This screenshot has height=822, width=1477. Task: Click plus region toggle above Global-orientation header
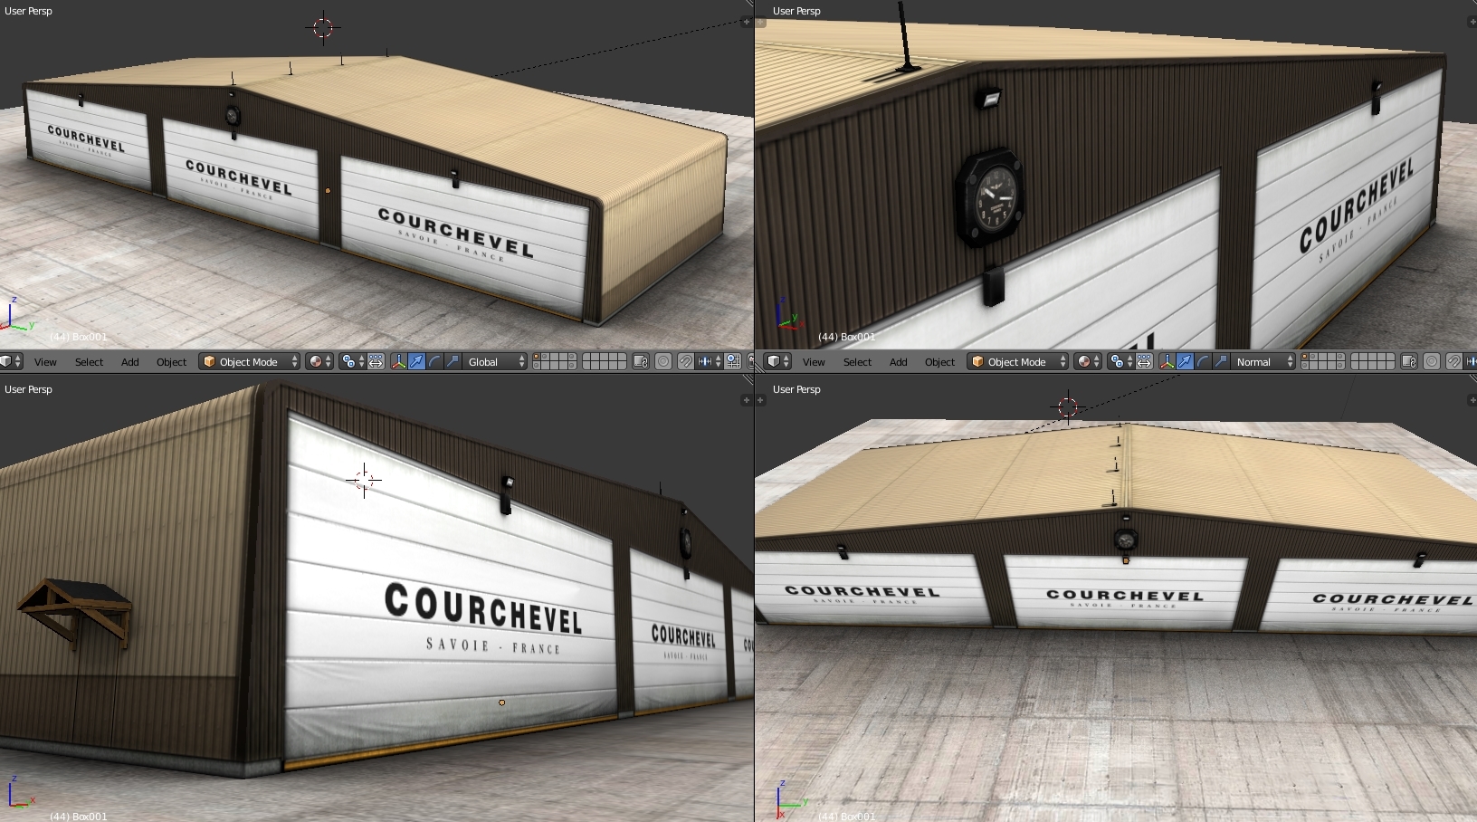click(x=747, y=21)
